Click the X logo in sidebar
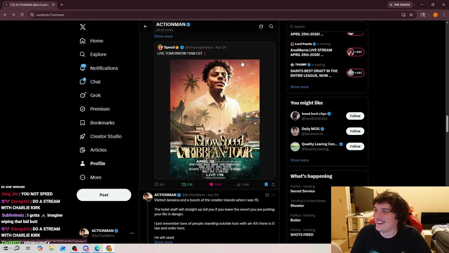 tap(83, 27)
